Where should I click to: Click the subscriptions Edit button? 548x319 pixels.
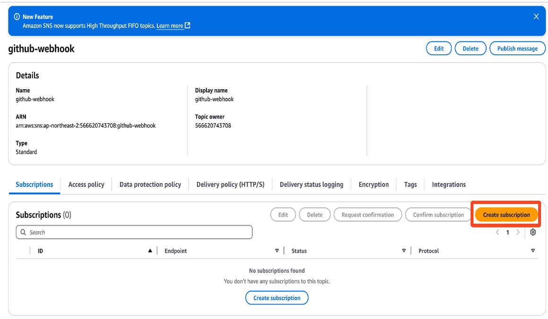pos(283,215)
